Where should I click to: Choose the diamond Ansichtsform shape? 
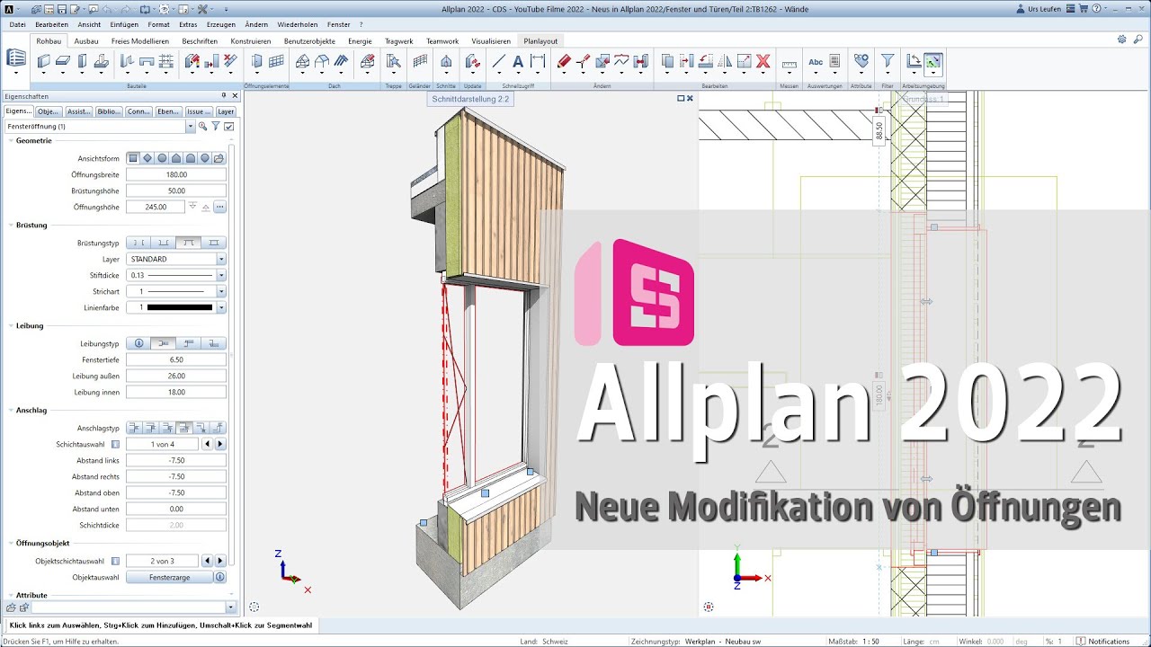pos(147,158)
